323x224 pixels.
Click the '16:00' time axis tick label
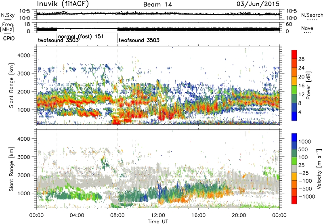click(x=199, y=216)
